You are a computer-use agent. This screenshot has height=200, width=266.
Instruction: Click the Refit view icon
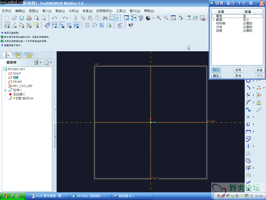(x=173, y=18)
